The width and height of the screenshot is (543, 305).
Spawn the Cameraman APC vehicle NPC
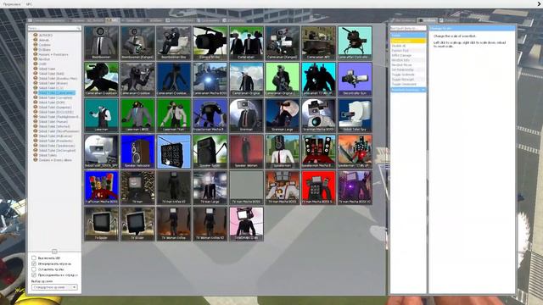tap(319, 43)
